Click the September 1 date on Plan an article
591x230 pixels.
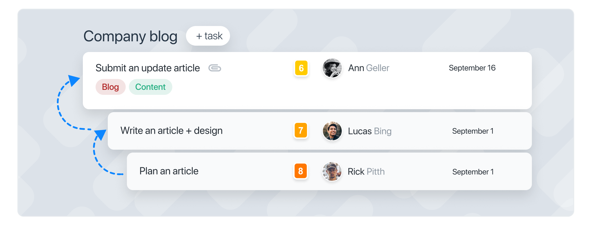pyautogui.click(x=473, y=171)
